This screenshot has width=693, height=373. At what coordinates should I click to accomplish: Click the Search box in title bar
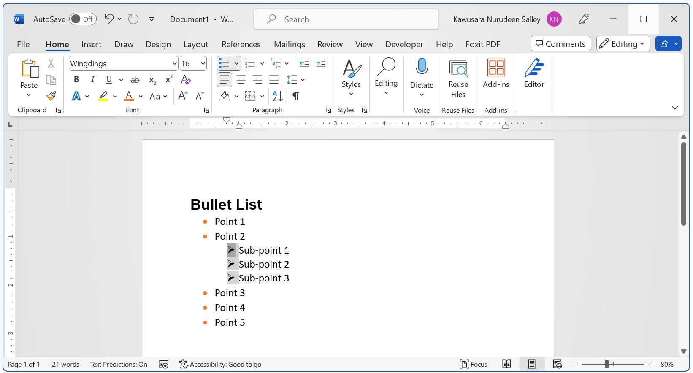pos(346,19)
